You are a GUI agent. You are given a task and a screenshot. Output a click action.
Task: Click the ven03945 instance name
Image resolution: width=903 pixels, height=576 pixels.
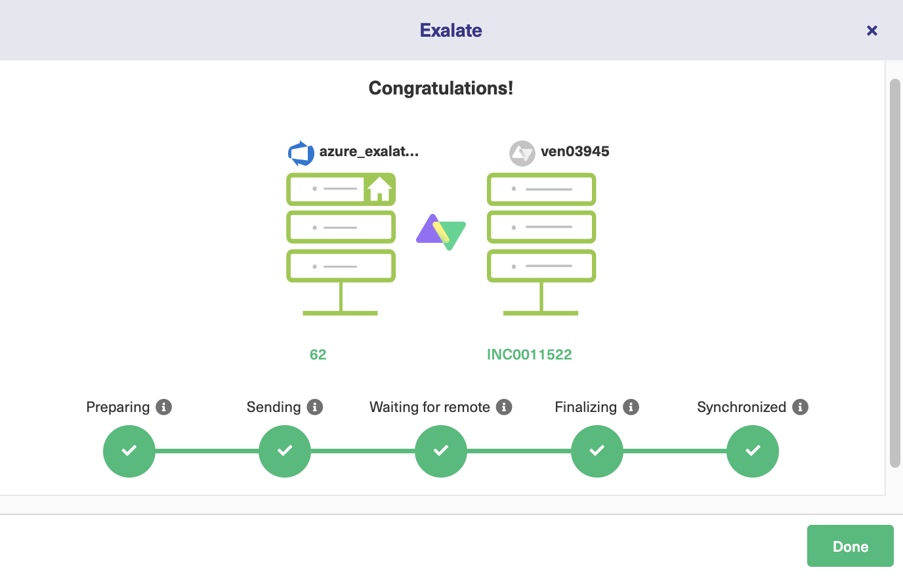[575, 152]
